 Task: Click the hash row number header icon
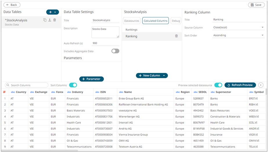click(4, 92)
